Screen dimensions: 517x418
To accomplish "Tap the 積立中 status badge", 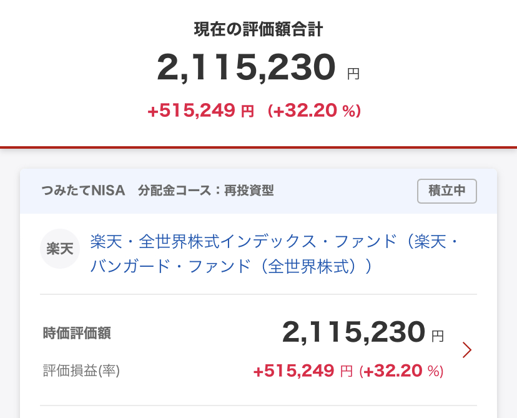I will pyautogui.click(x=447, y=191).
